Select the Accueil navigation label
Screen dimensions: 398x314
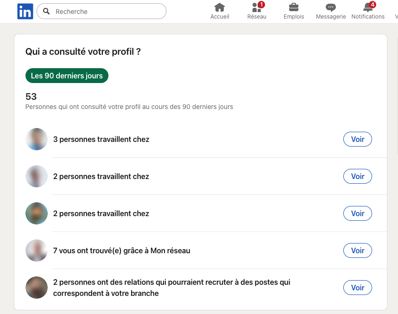click(x=219, y=16)
